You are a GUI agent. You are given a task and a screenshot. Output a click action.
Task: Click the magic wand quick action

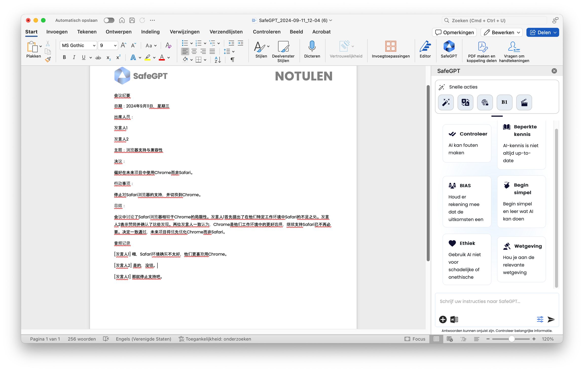[446, 102]
